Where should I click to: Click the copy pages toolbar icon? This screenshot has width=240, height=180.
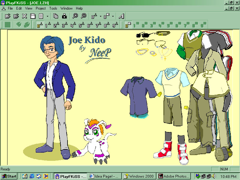[56, 16]
